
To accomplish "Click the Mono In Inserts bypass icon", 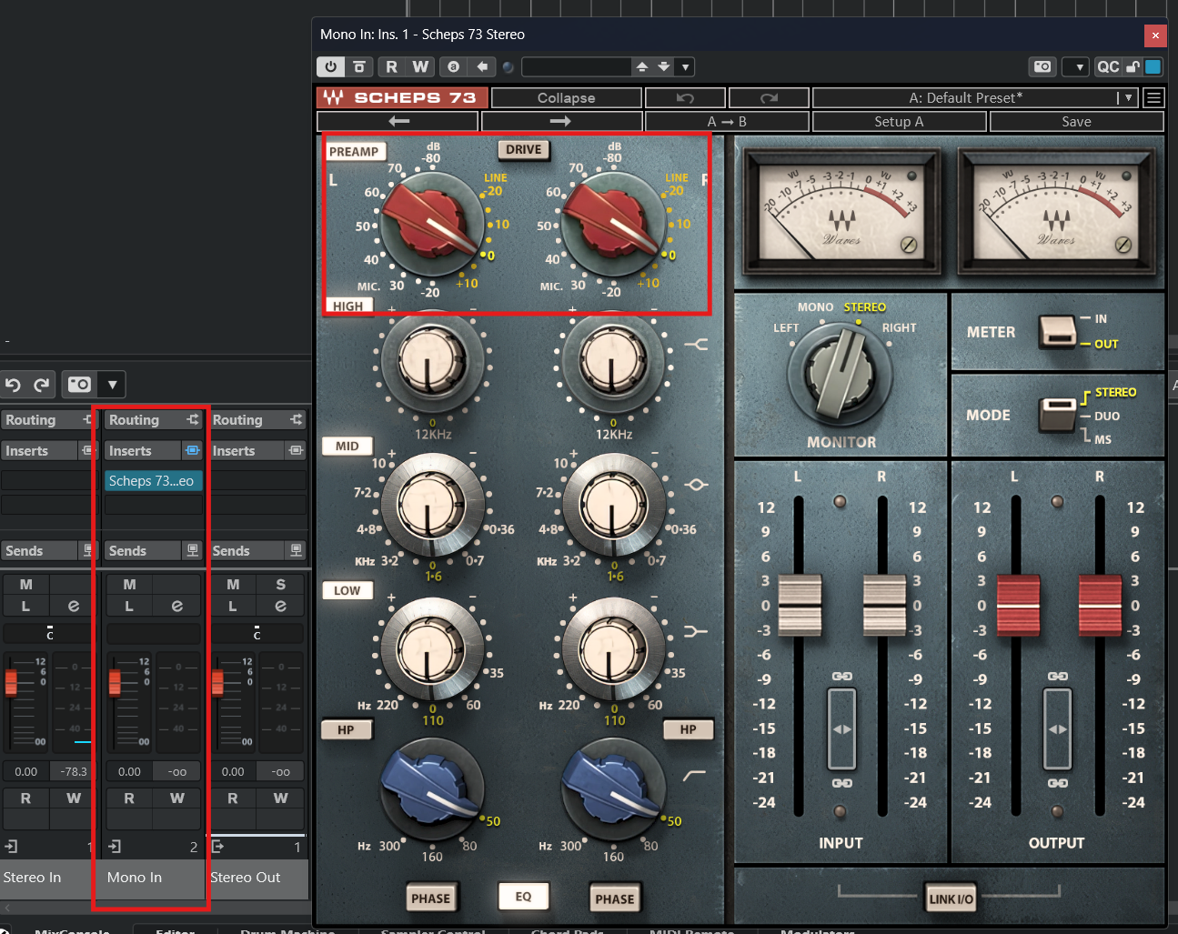I will [193, 450].
